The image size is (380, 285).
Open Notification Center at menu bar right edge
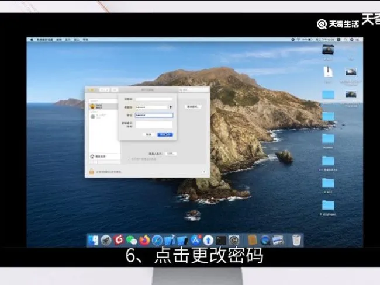coord(357,40)
